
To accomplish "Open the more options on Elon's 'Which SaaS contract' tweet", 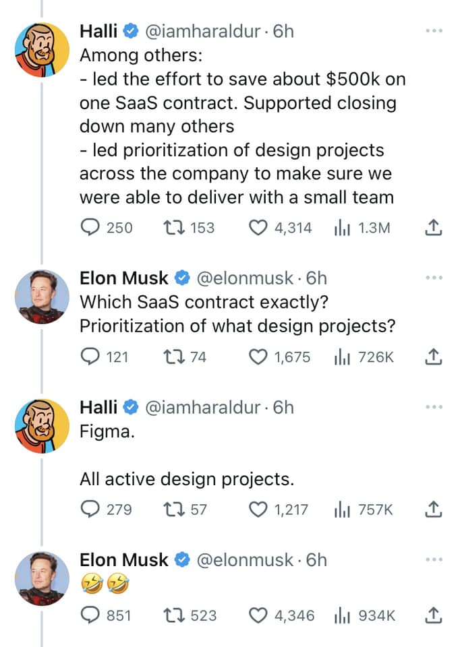I will pos(434,278).
